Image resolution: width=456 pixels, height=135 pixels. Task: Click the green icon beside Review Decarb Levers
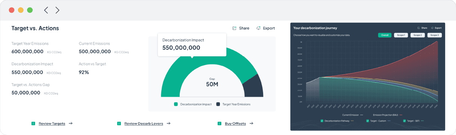pyautogui.click(x=119, y=123)
